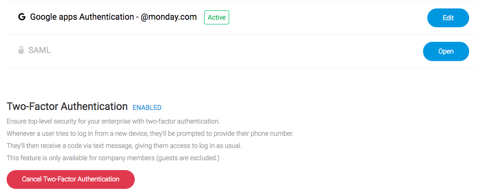
Task: Click the 'Open' text in the SAML row
Action: 446,52
